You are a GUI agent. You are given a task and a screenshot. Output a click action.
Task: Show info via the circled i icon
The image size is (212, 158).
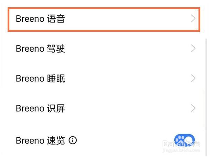coord(73,140)
